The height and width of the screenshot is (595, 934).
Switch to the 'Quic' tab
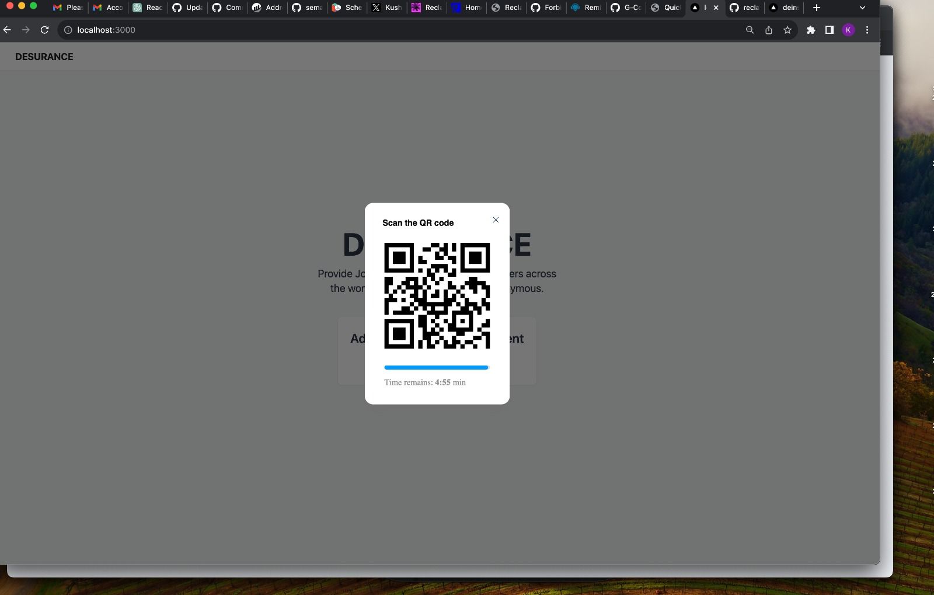click(x=665, y=8)
